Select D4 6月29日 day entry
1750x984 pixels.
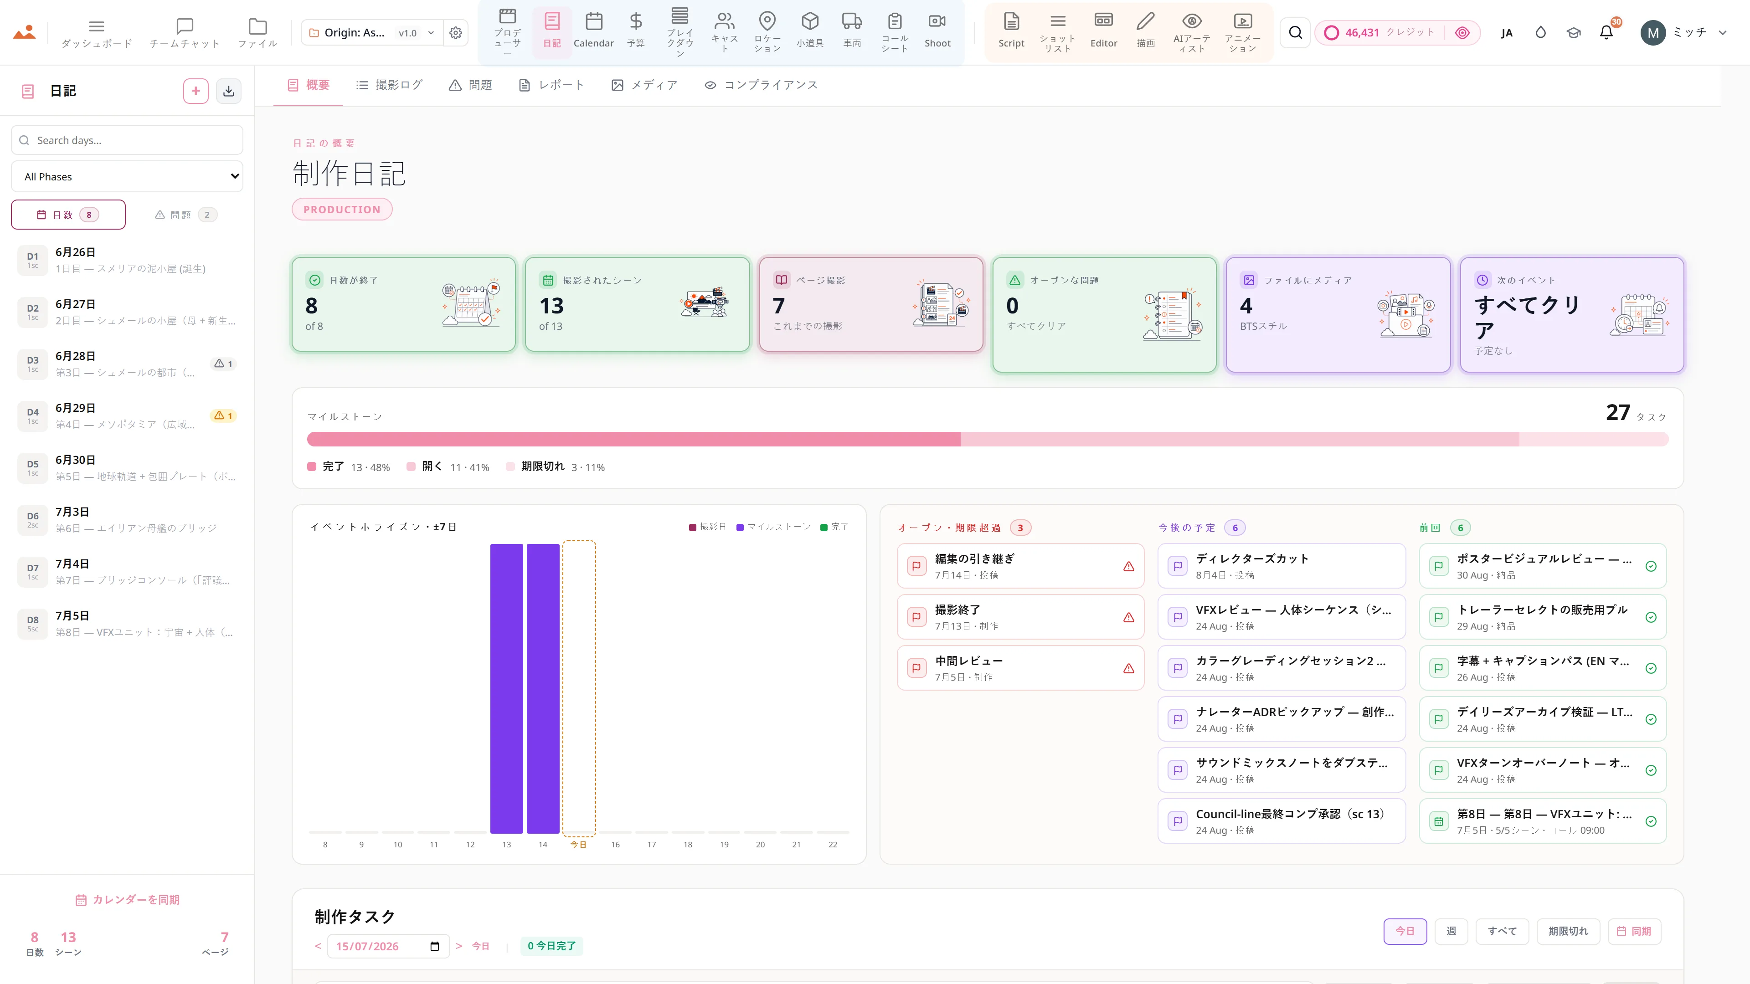(x=127, y=415)
